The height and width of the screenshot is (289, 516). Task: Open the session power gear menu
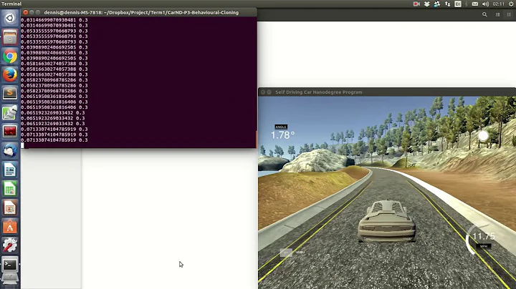pos(511,4)
